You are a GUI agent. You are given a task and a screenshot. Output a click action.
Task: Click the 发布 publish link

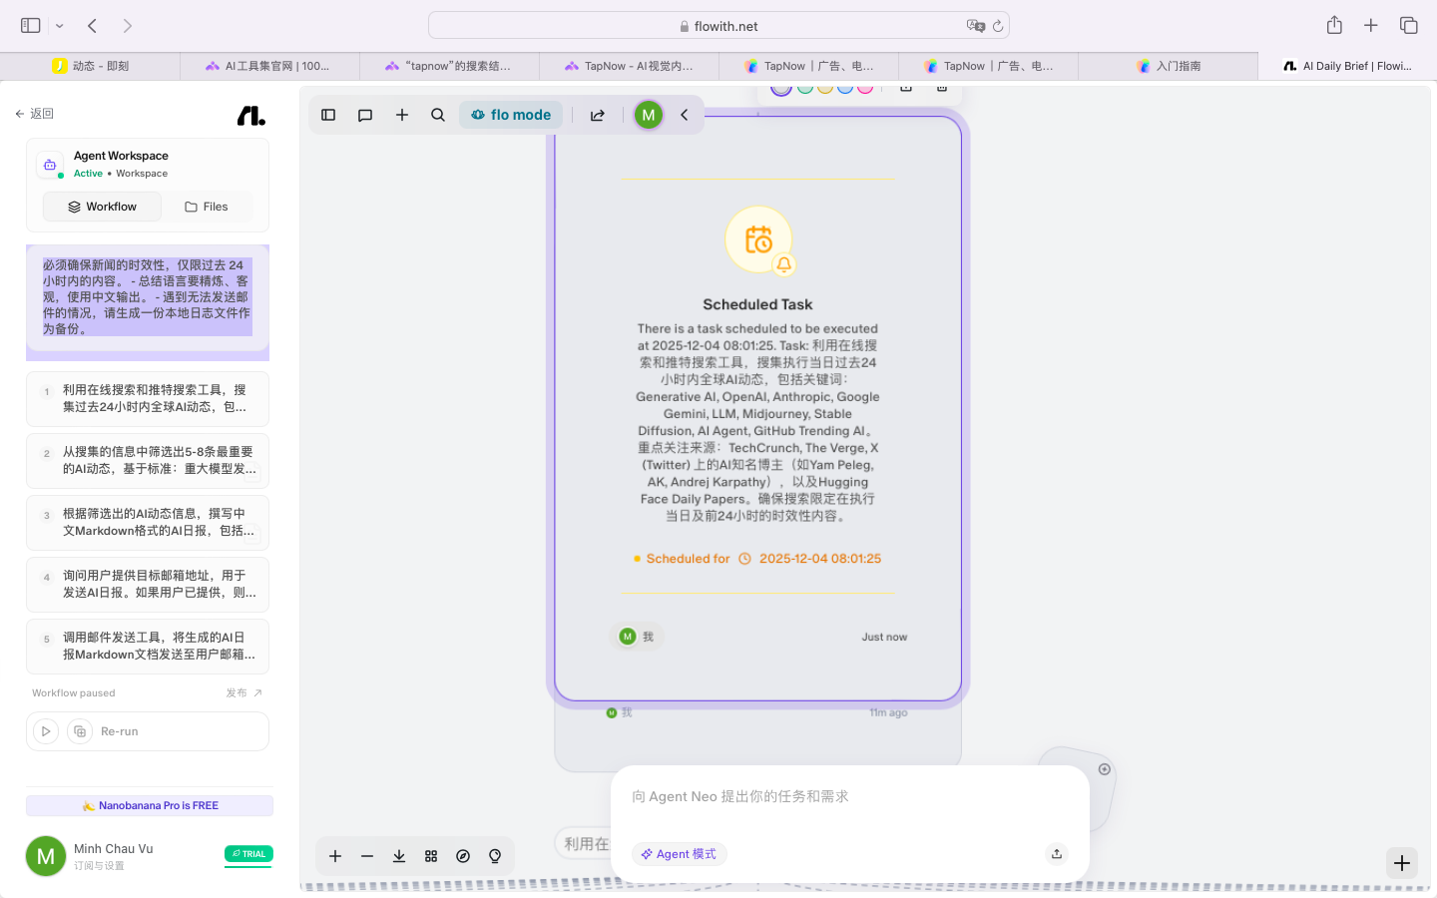(243, 692)
